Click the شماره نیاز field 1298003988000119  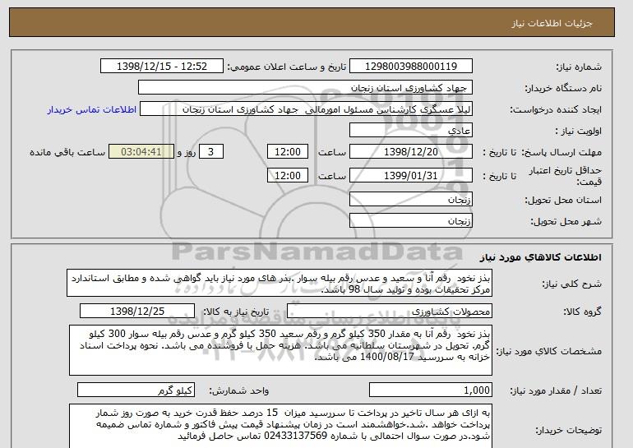pyautogui.click(x=410, y=67)
